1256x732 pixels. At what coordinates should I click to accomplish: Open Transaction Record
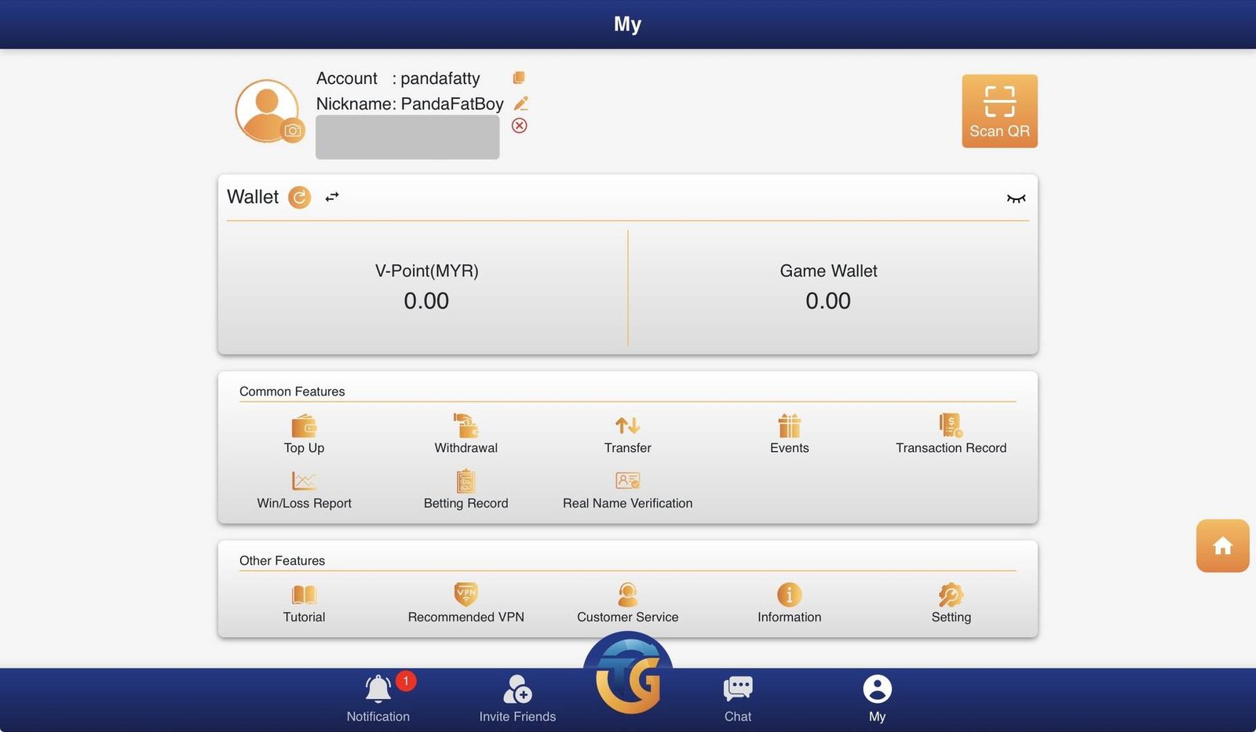(x=951, y=434)
